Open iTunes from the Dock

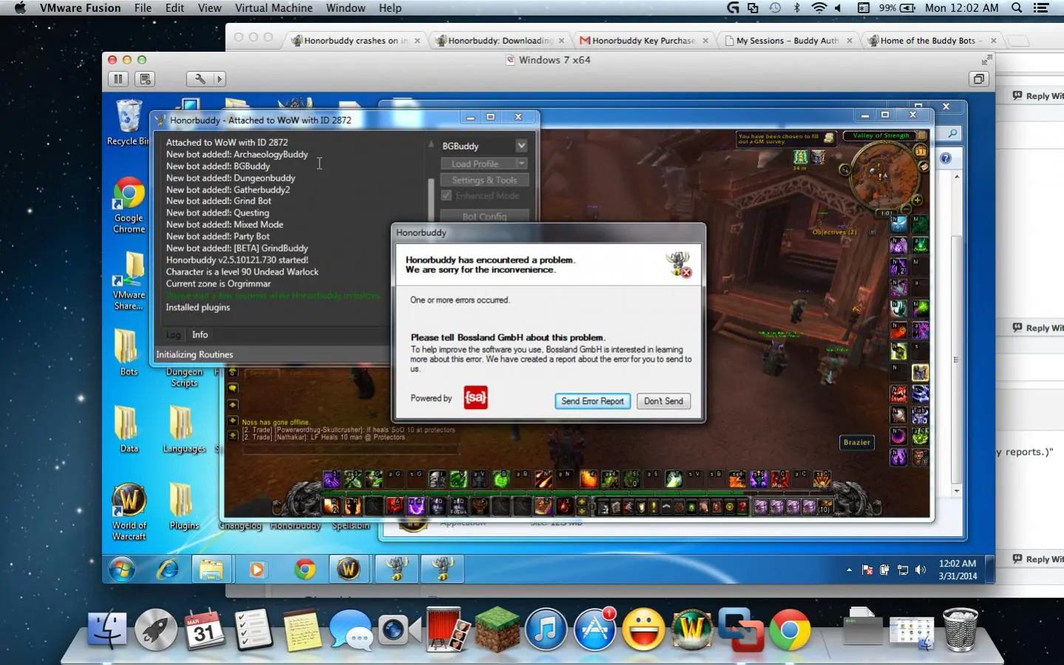point(546,629)
